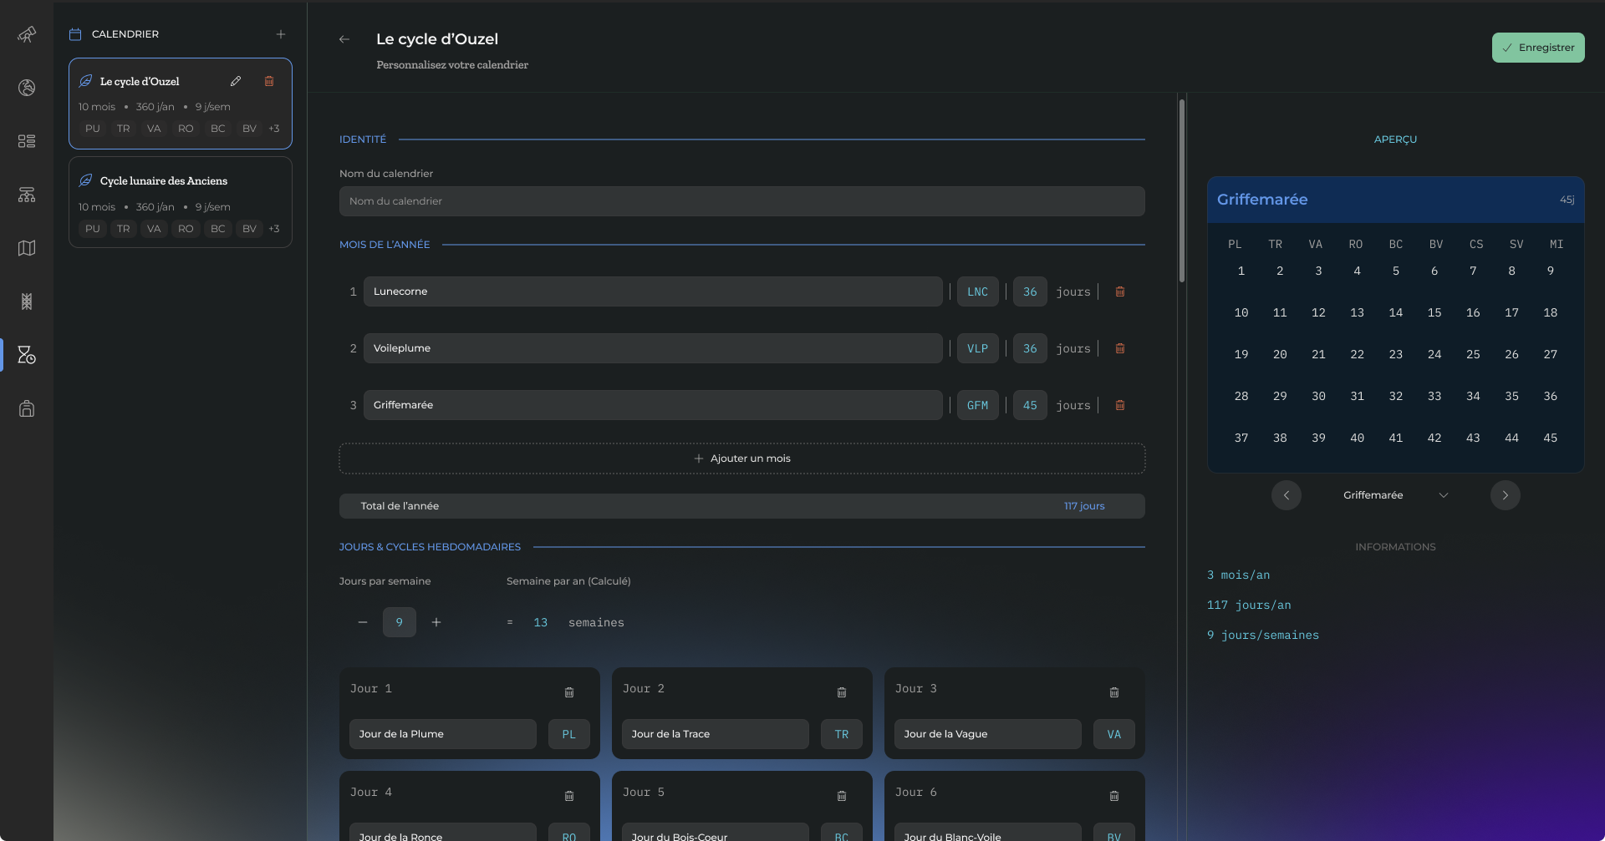The image size is (1605, 841).
Task: Edit the Voileplume month name field
Action: point(653,348)
